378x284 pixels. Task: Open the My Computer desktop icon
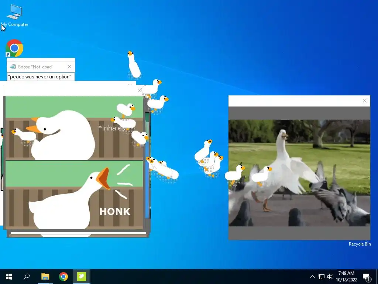click(x=14, y=15)
